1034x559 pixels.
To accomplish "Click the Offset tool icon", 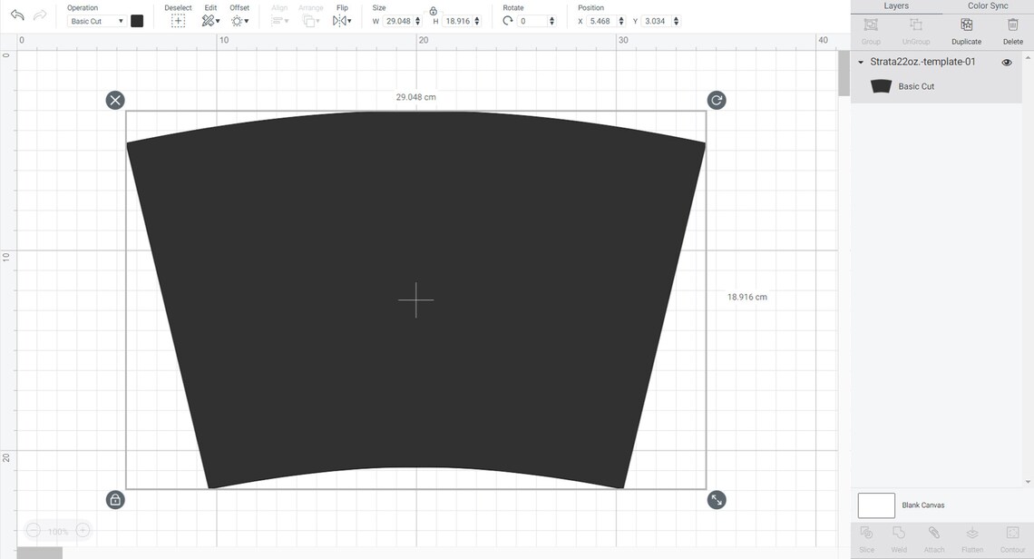I will pyautogui.click(x=237, y=19).
